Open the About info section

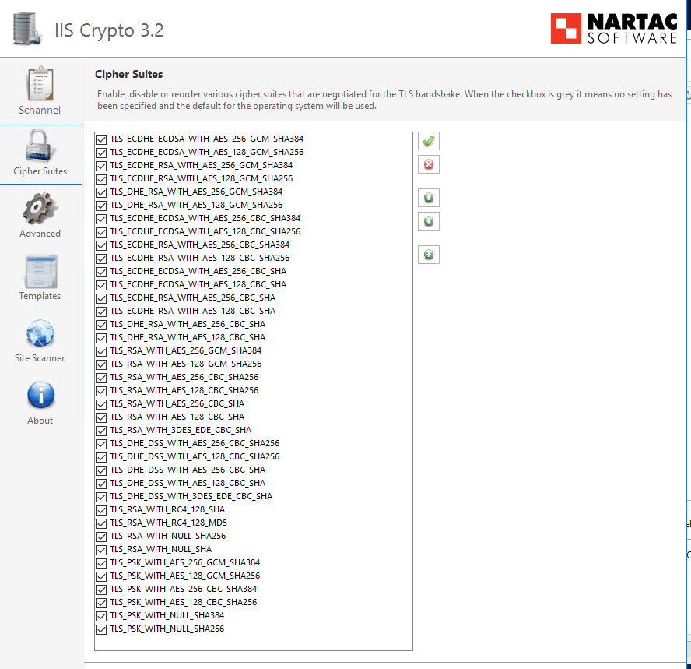40,403
